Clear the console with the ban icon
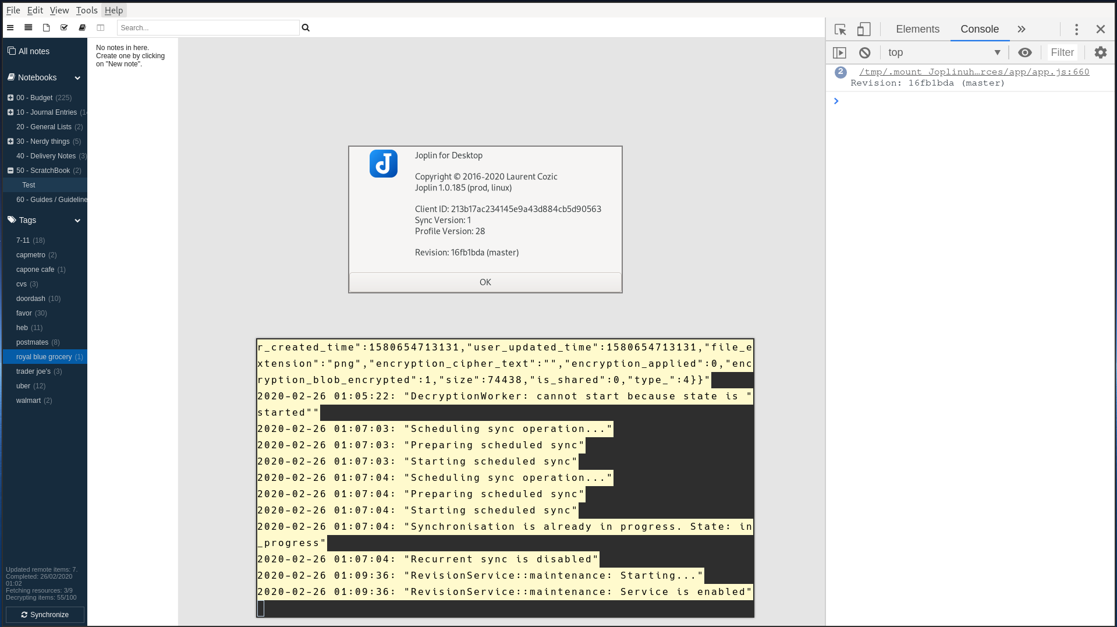The image size is (1117, 627). point(864,52)
